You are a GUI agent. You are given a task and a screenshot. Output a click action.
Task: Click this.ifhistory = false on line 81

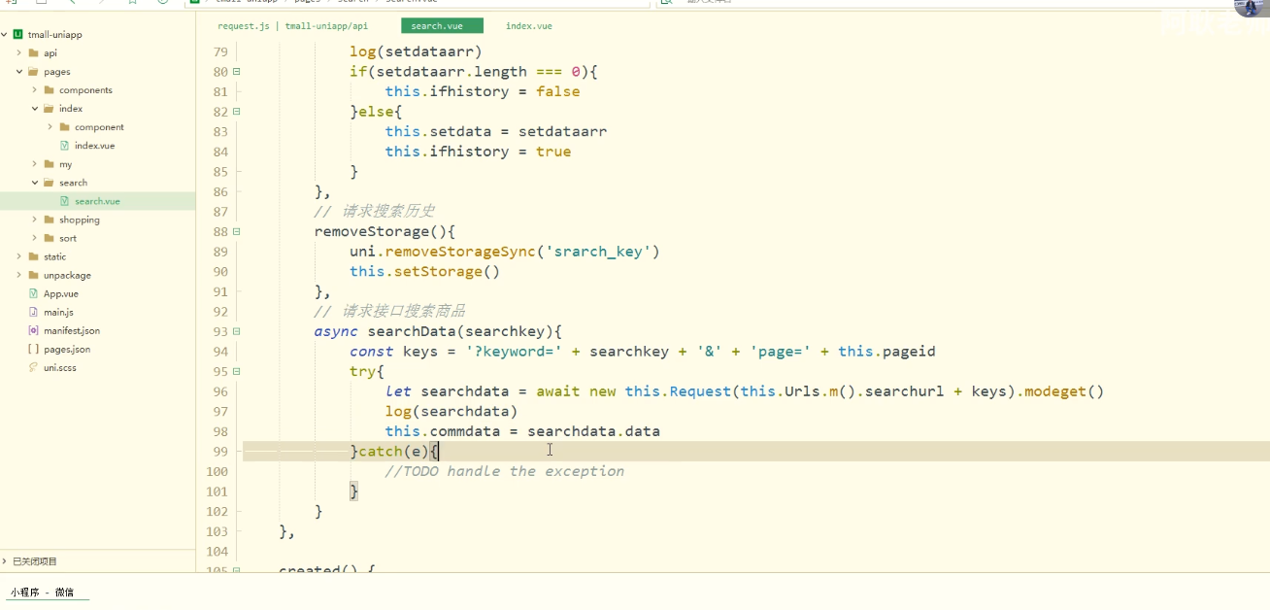483,91
